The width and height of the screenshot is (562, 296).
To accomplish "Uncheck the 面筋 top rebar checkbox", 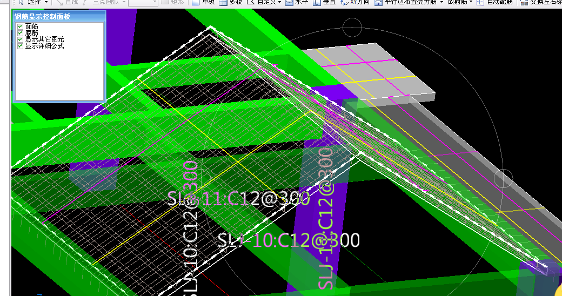I will point(20,26).
